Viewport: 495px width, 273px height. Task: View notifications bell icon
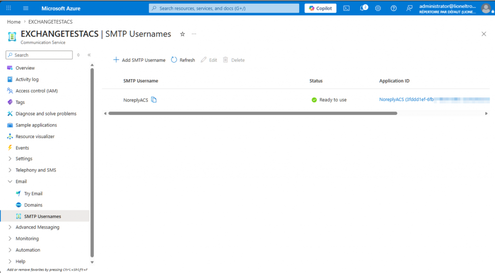point(363,8)
